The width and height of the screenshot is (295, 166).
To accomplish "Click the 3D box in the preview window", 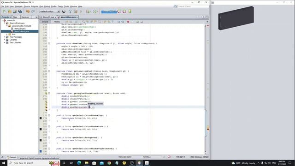I will [x=236, y=18].
